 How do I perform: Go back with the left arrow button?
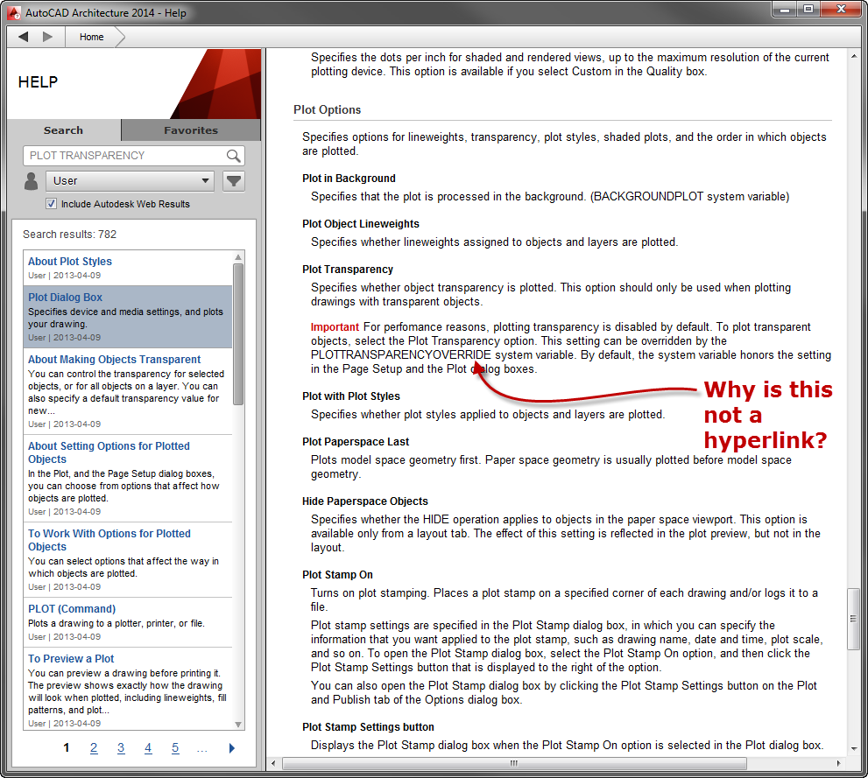click(24, 37)
